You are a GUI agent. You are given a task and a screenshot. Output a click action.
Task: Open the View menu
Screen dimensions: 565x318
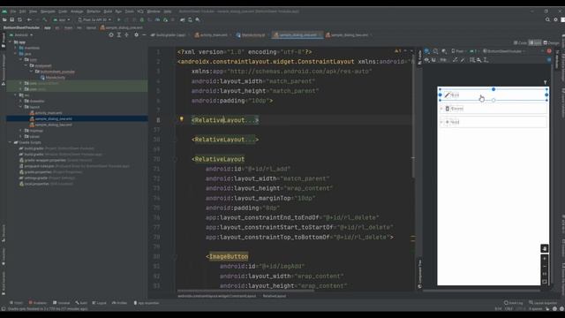tap(33, 11)
